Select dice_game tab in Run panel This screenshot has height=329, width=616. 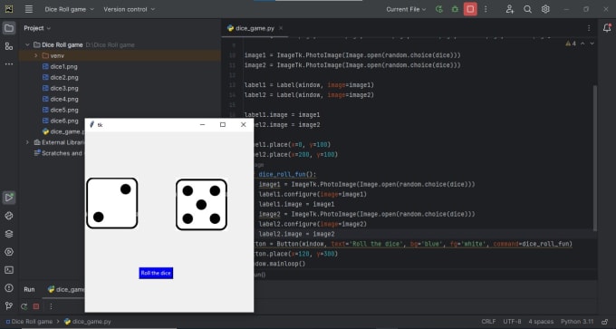[66, 289]
